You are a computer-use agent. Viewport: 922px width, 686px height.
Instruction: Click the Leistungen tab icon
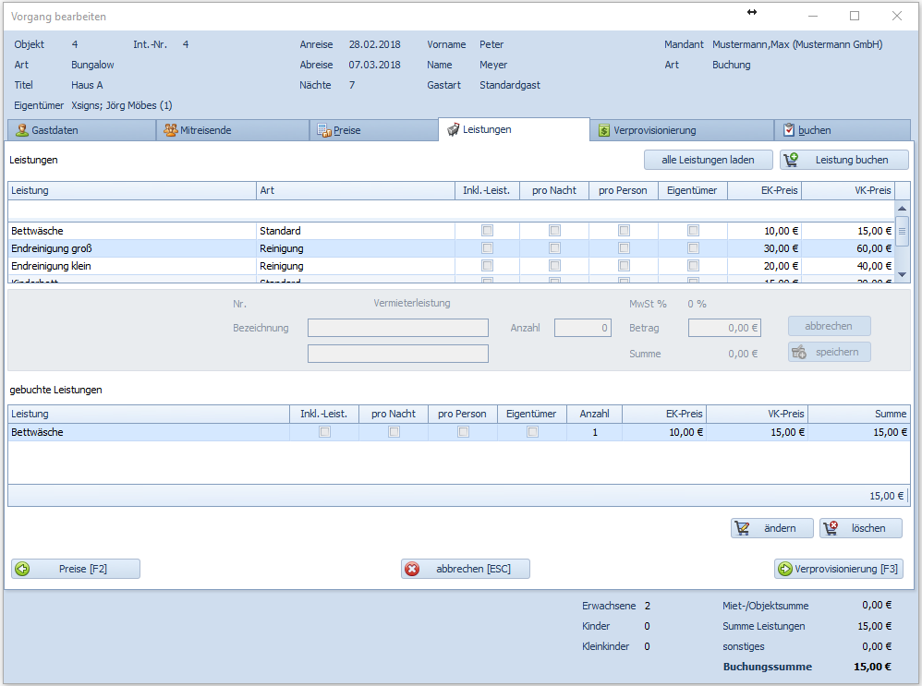(453, 129)
